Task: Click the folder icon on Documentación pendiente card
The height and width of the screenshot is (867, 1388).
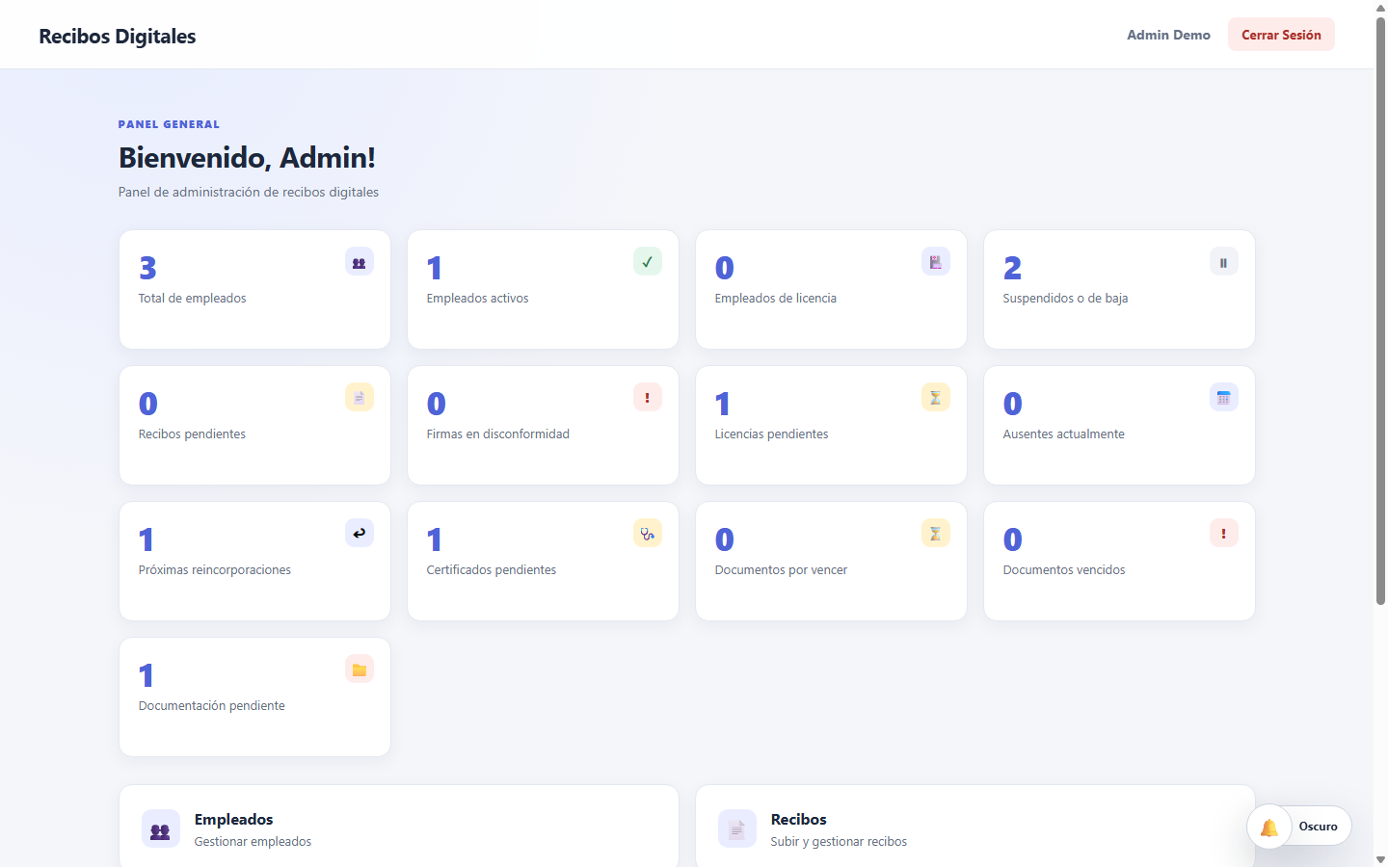Action: [360, 670]
